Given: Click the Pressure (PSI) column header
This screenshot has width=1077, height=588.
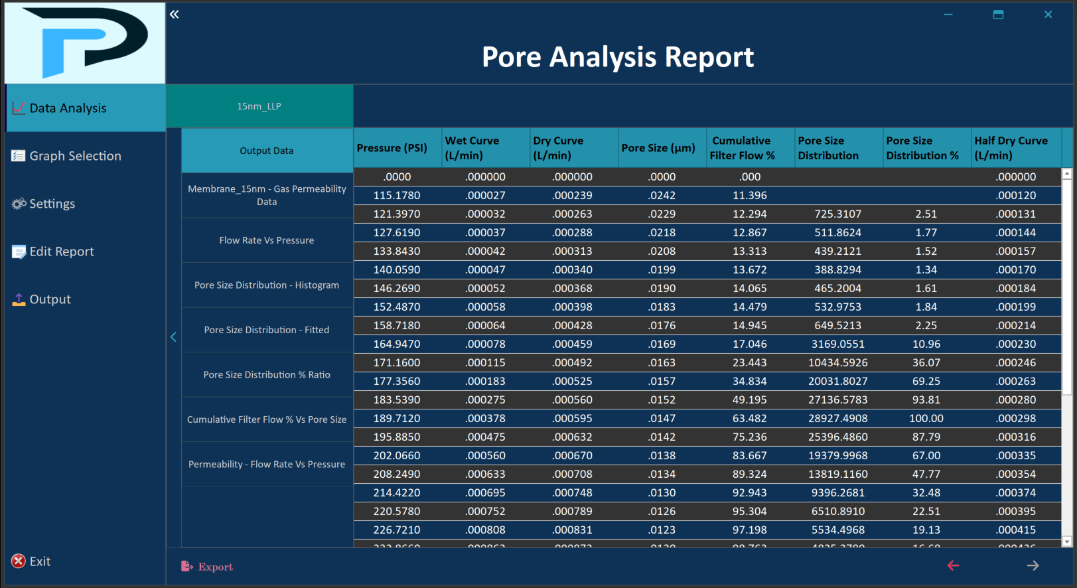Looking at the screenshot, I should point(392,148).
